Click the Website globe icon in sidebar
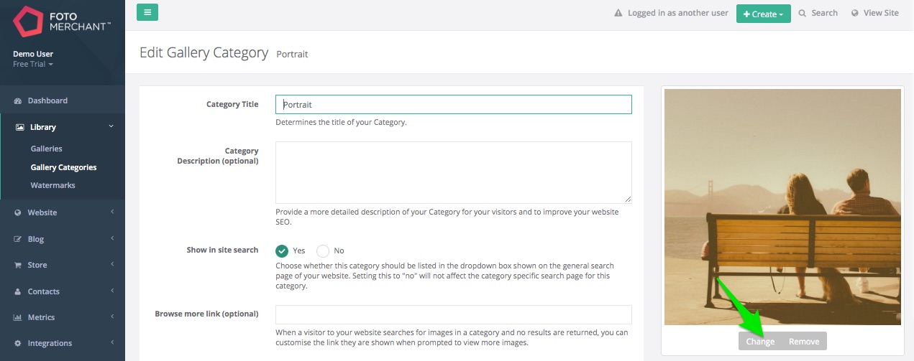 18,213
